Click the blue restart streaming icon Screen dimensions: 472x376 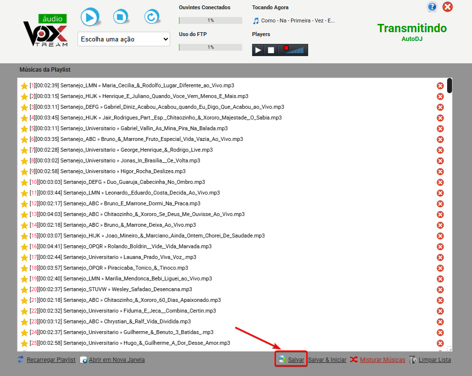point(152,17)
